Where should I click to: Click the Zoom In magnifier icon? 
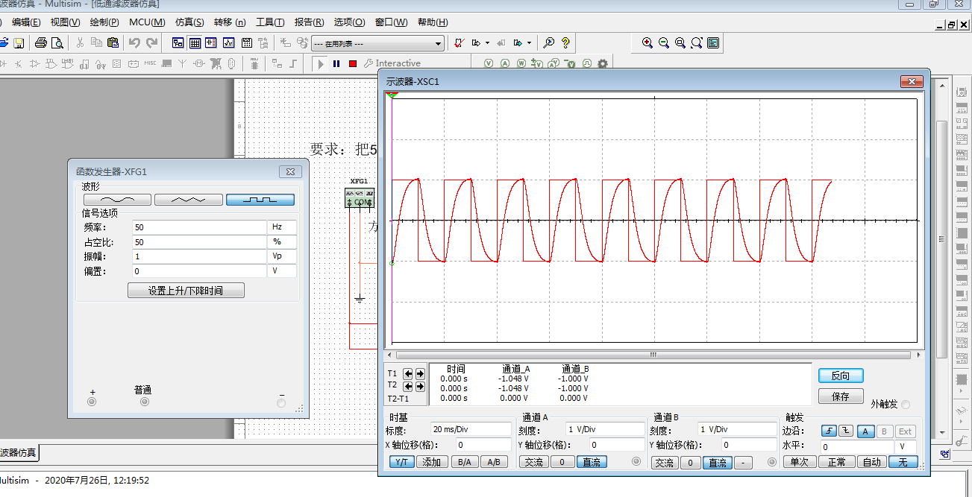pos(648,42)
